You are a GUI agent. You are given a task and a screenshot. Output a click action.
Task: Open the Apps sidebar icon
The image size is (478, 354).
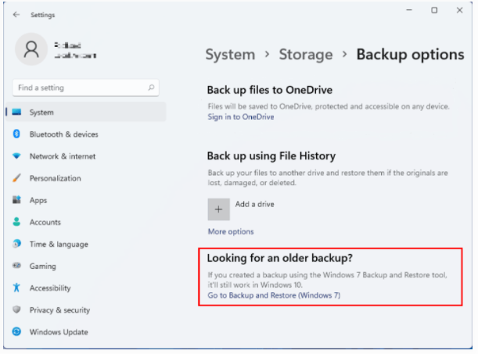click(x=16, y=200)
